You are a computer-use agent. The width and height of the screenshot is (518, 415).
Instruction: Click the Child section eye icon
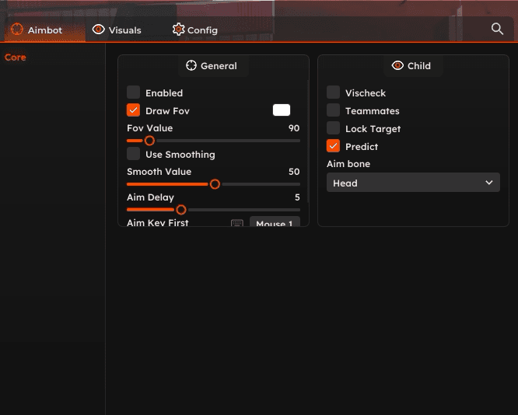coord(397,66)
